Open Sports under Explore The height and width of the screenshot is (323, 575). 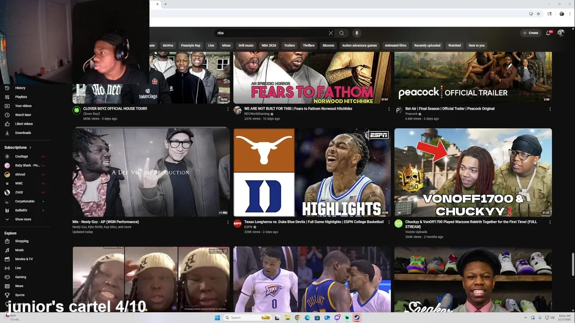(20, 295)
